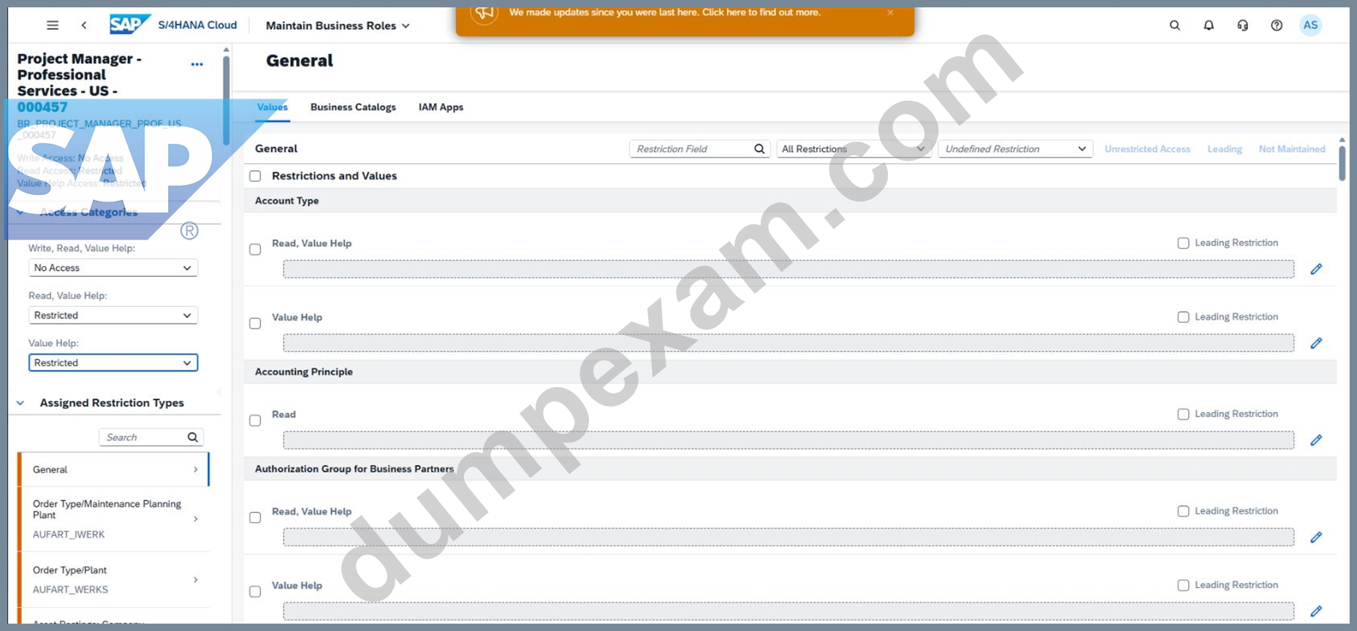Open the help question mark icon
This screenshot has height=631, width=1357.
[1277, 26]
